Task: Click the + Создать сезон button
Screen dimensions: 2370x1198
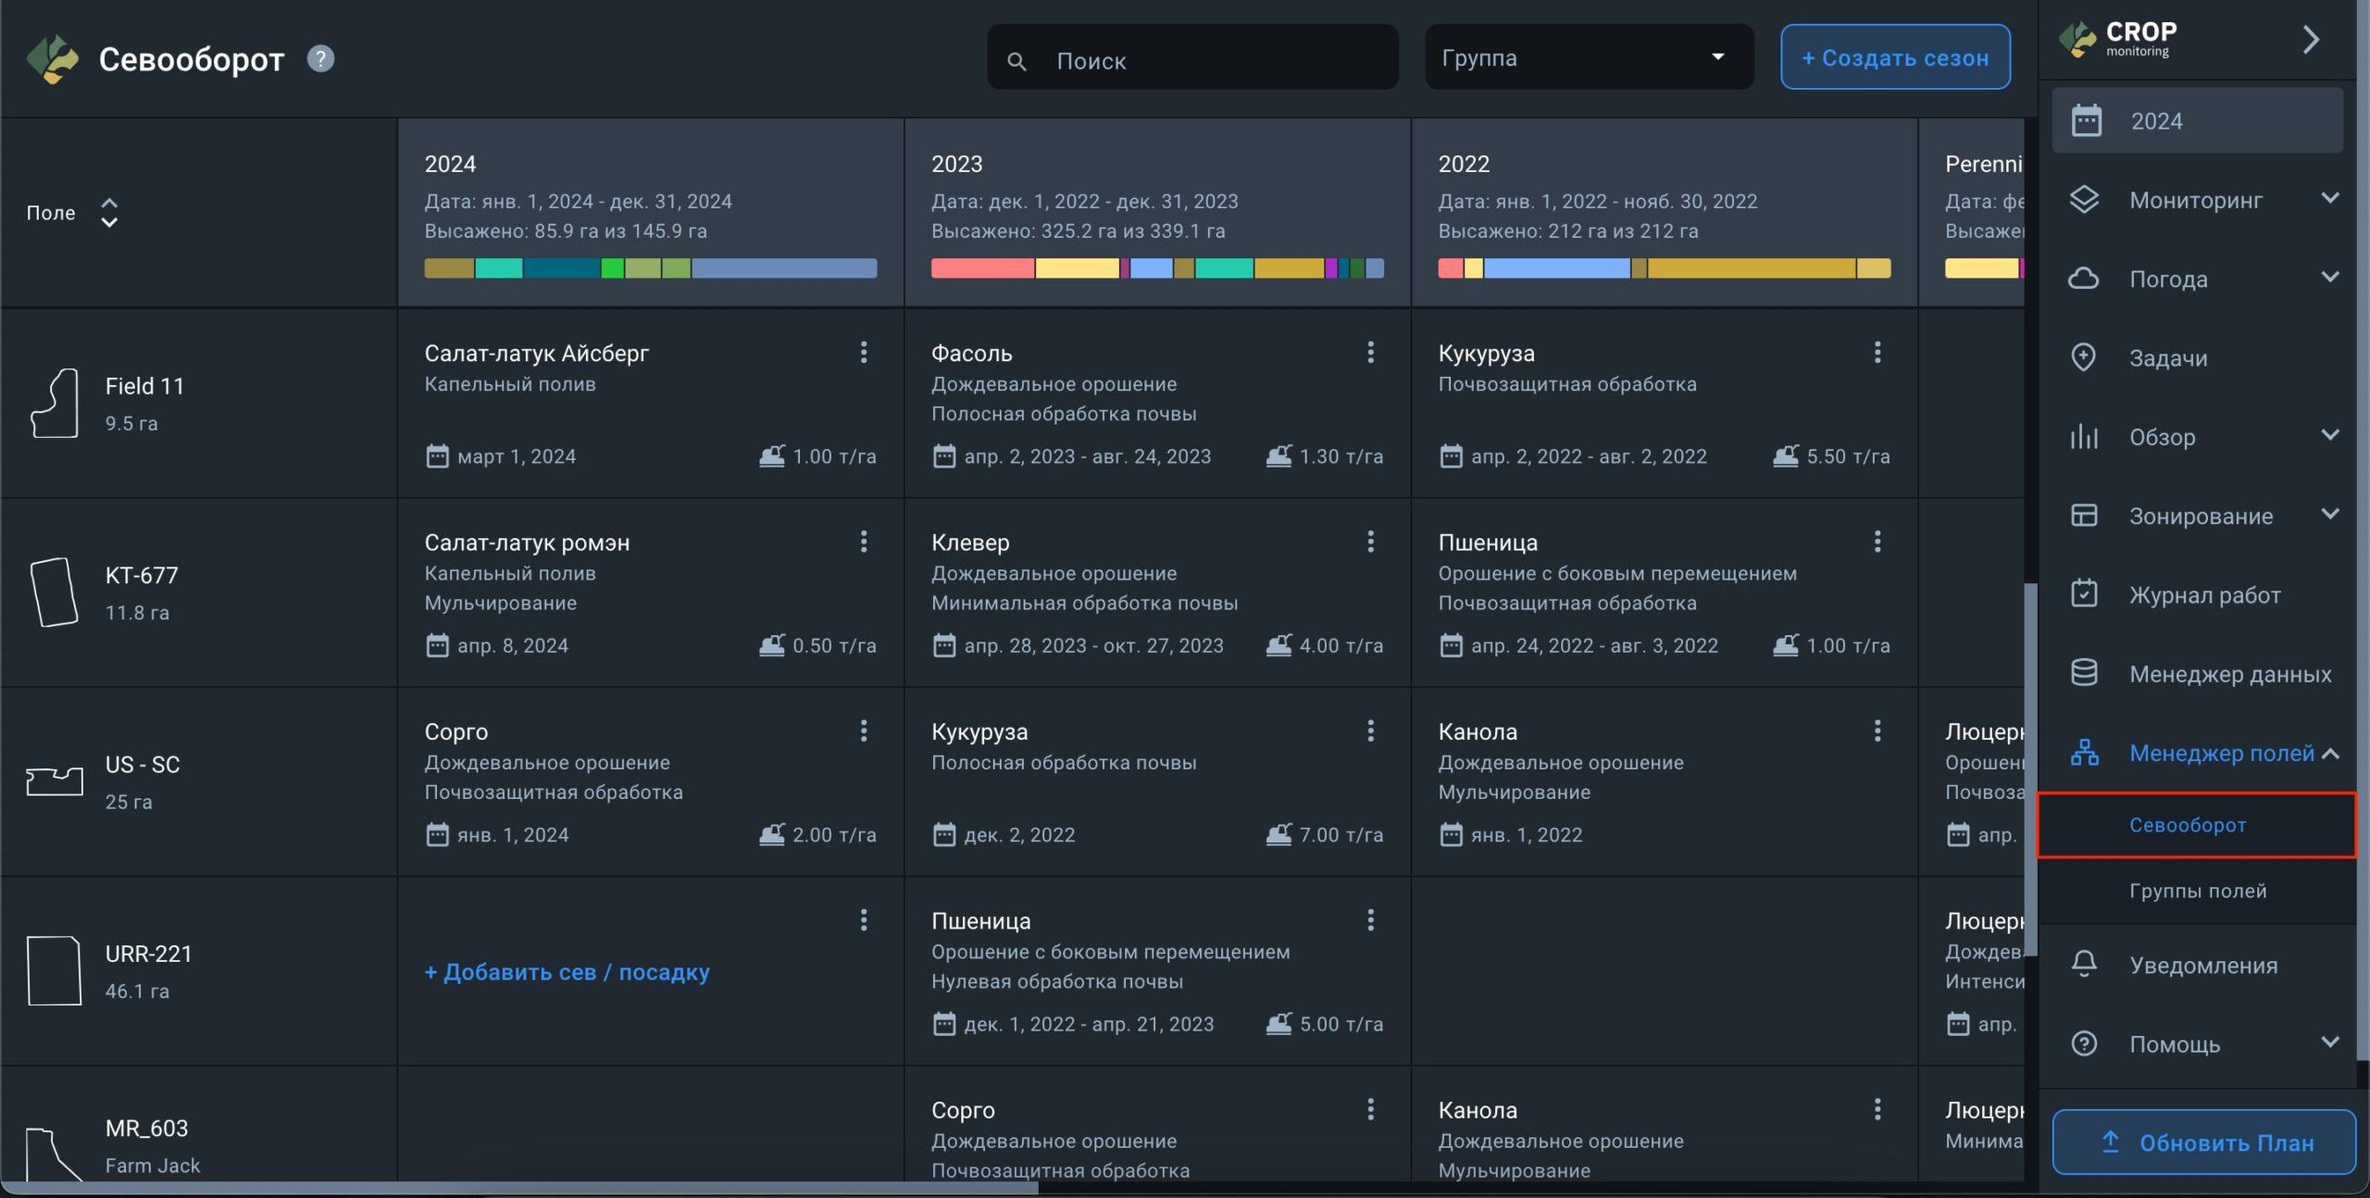Action: (1895, 57)
